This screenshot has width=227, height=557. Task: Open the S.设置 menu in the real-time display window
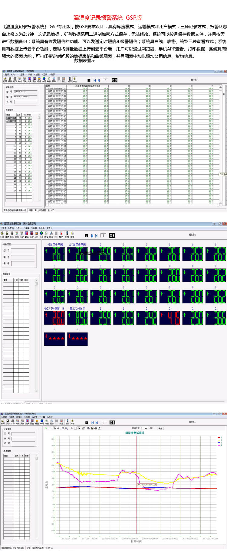tap(34, 228)
